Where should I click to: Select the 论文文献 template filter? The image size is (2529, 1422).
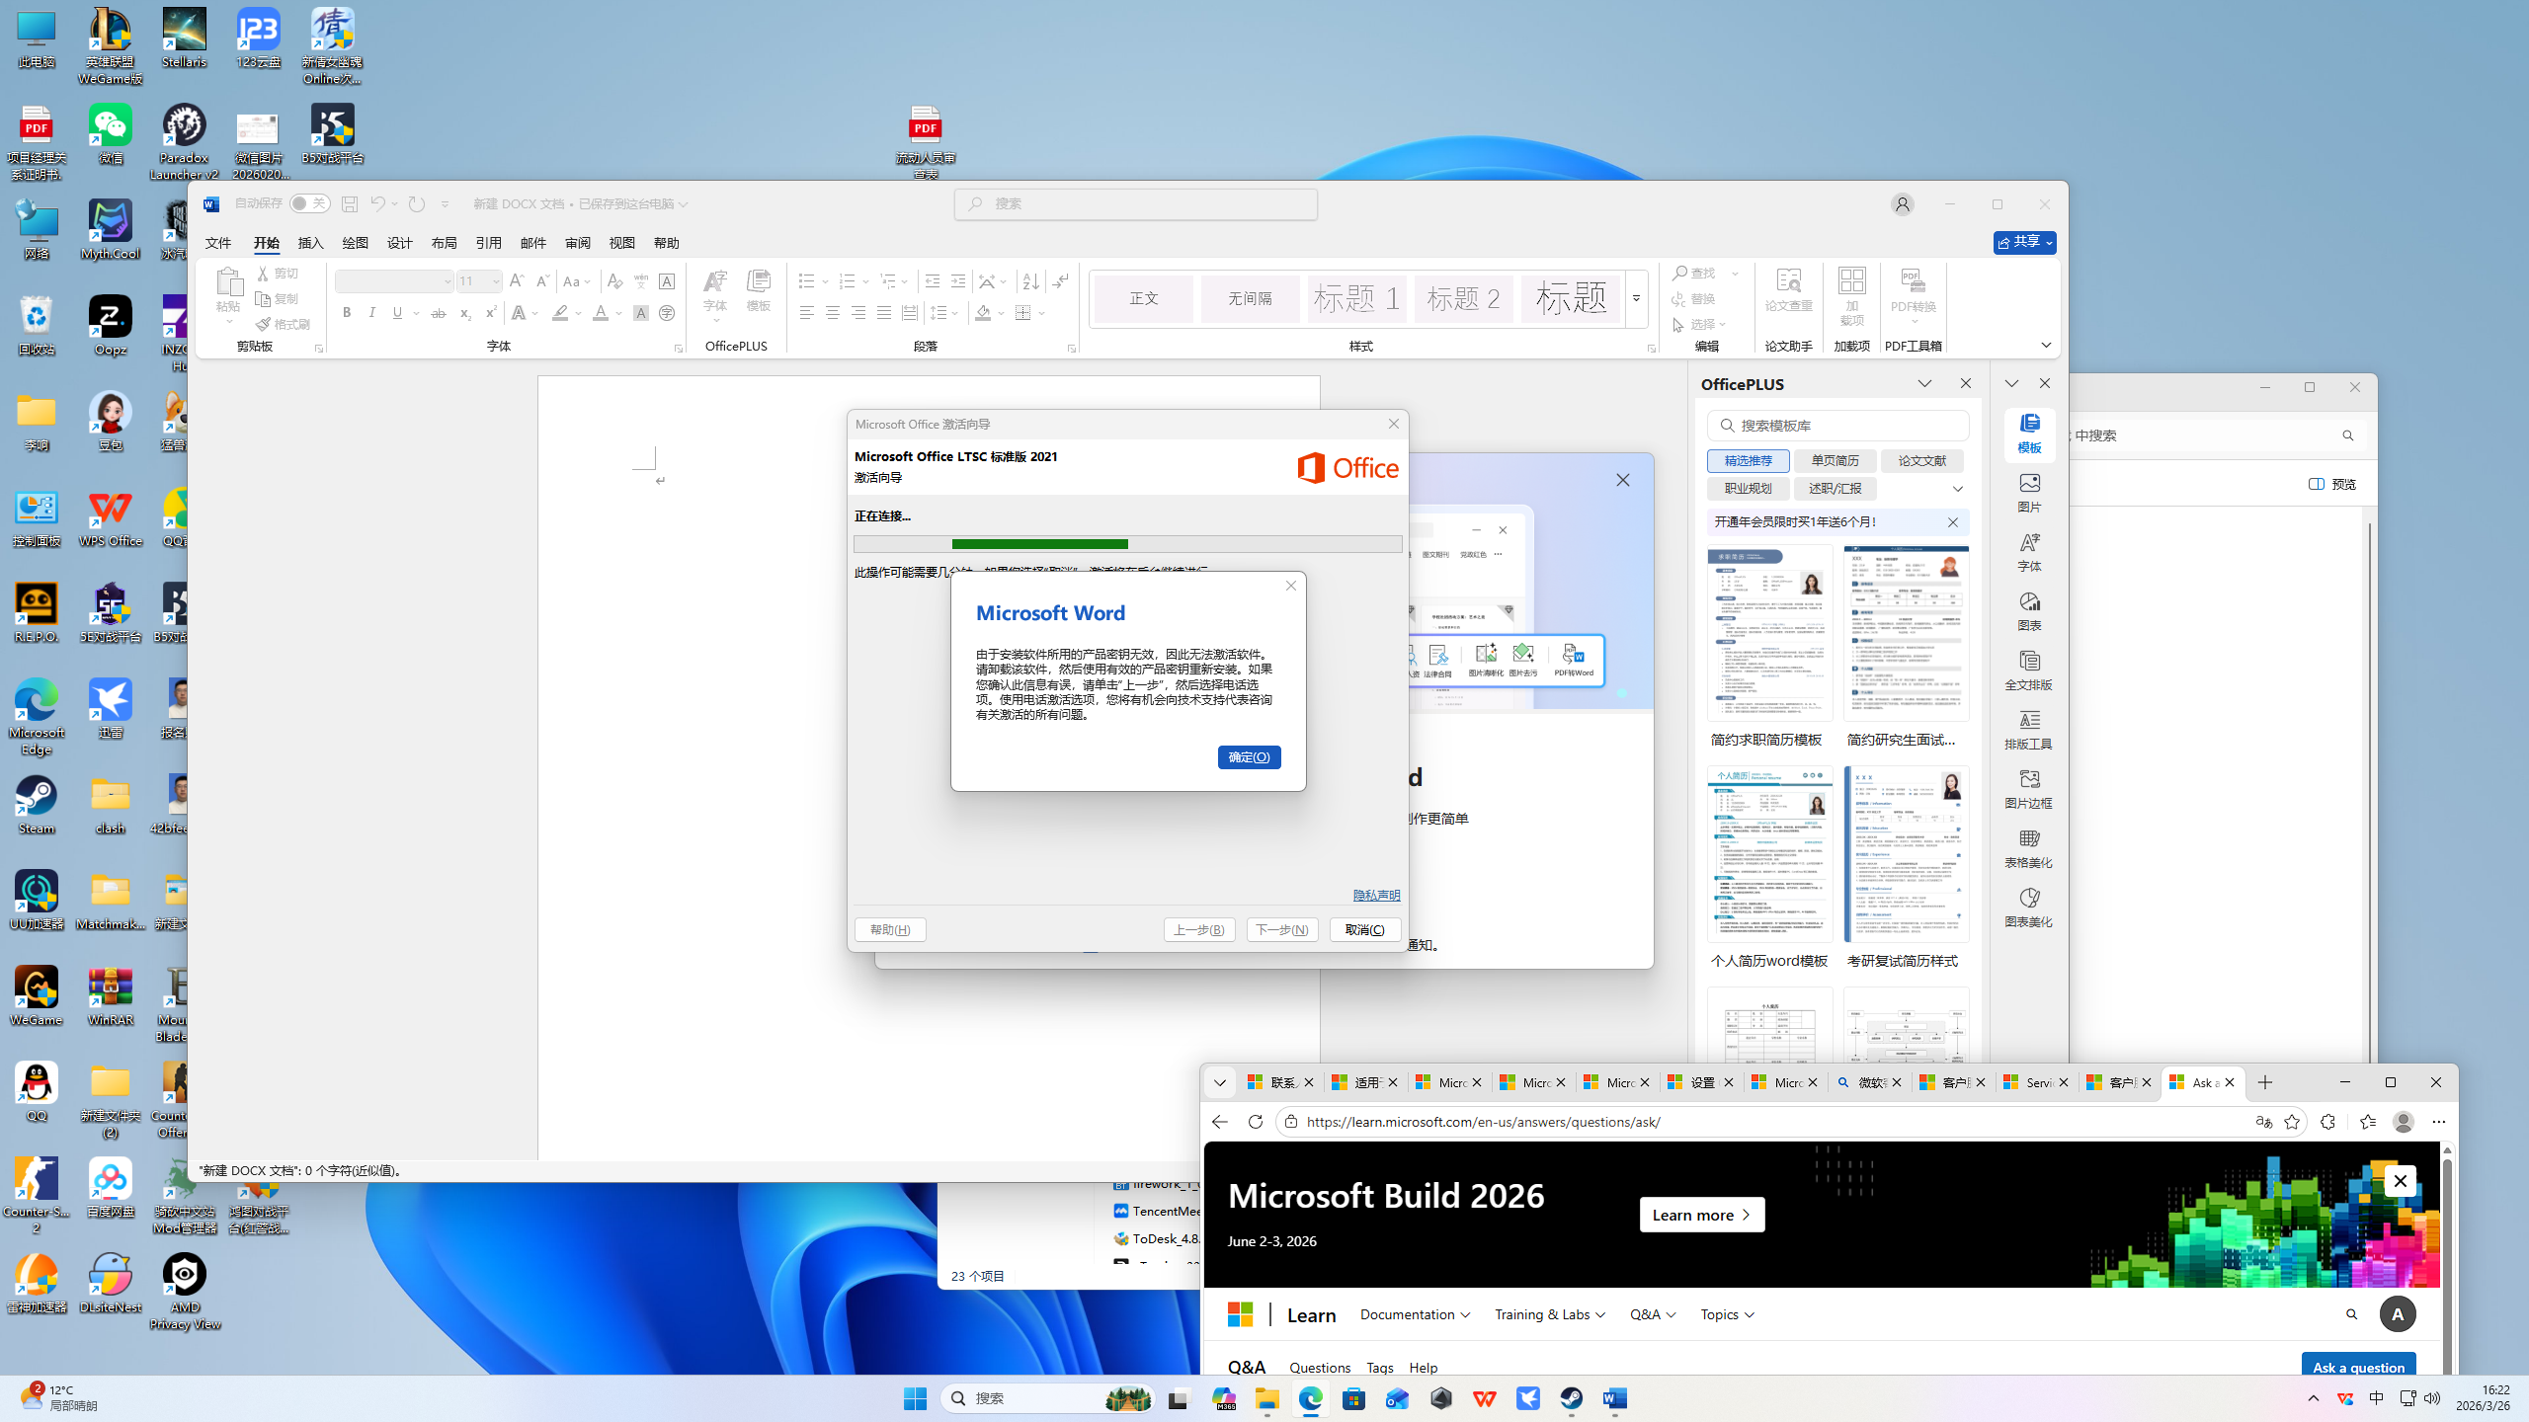pyautogui.click(x=1921, y=461)
